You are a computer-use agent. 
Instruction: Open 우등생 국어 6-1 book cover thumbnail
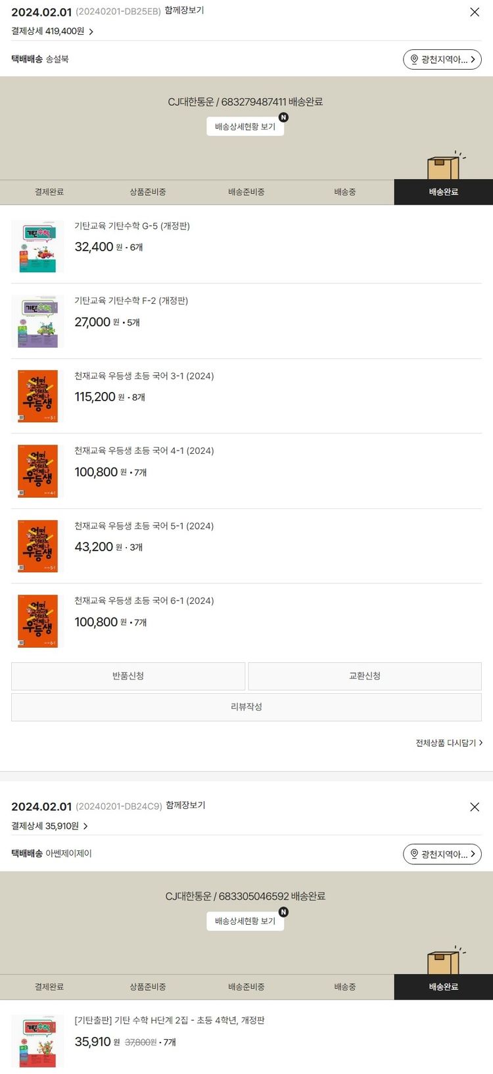[x=37, y=622]
